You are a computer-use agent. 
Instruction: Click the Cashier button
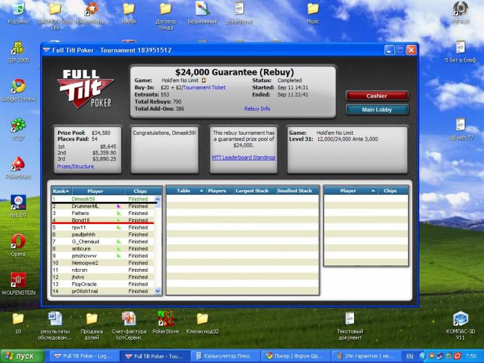pyautogui.click(x=377, y=96)
